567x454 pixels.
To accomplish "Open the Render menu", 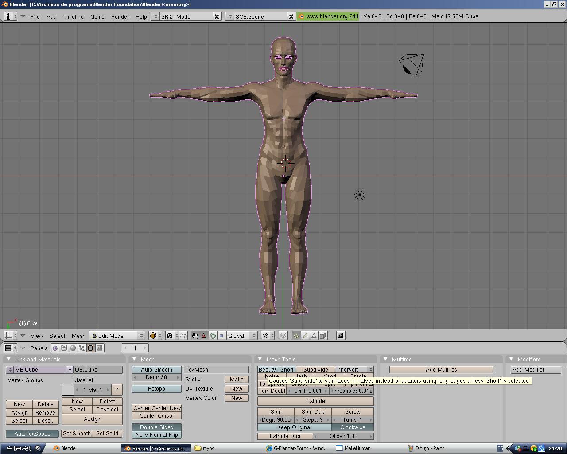I will (x=120, y=16).
